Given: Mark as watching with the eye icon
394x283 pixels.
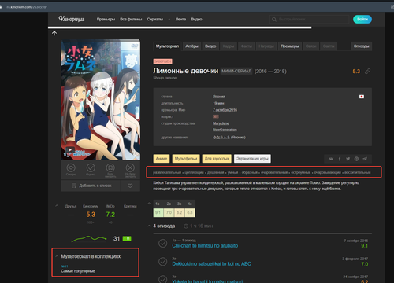Looking at the screenshot, I should 71,167.
